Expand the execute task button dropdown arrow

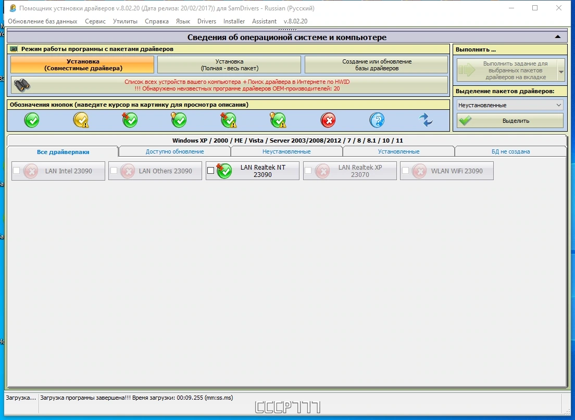561,70
